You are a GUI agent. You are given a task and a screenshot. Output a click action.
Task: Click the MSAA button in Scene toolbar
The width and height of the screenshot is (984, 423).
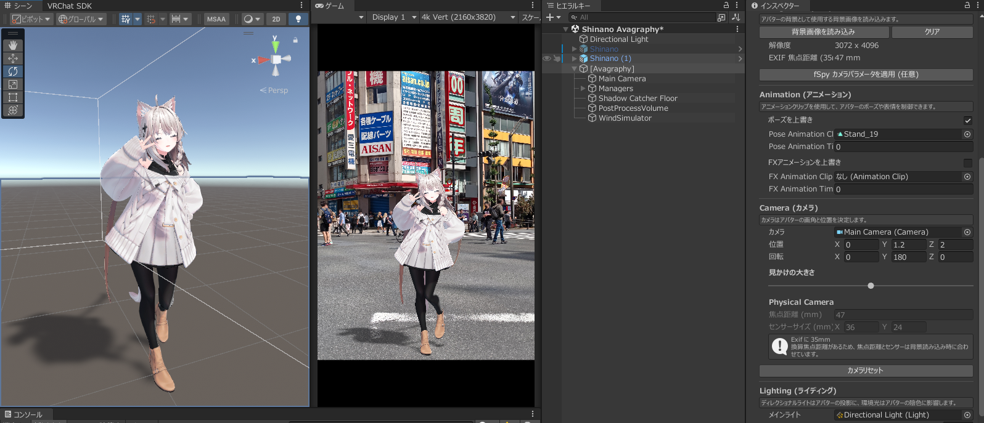point(216,19)
